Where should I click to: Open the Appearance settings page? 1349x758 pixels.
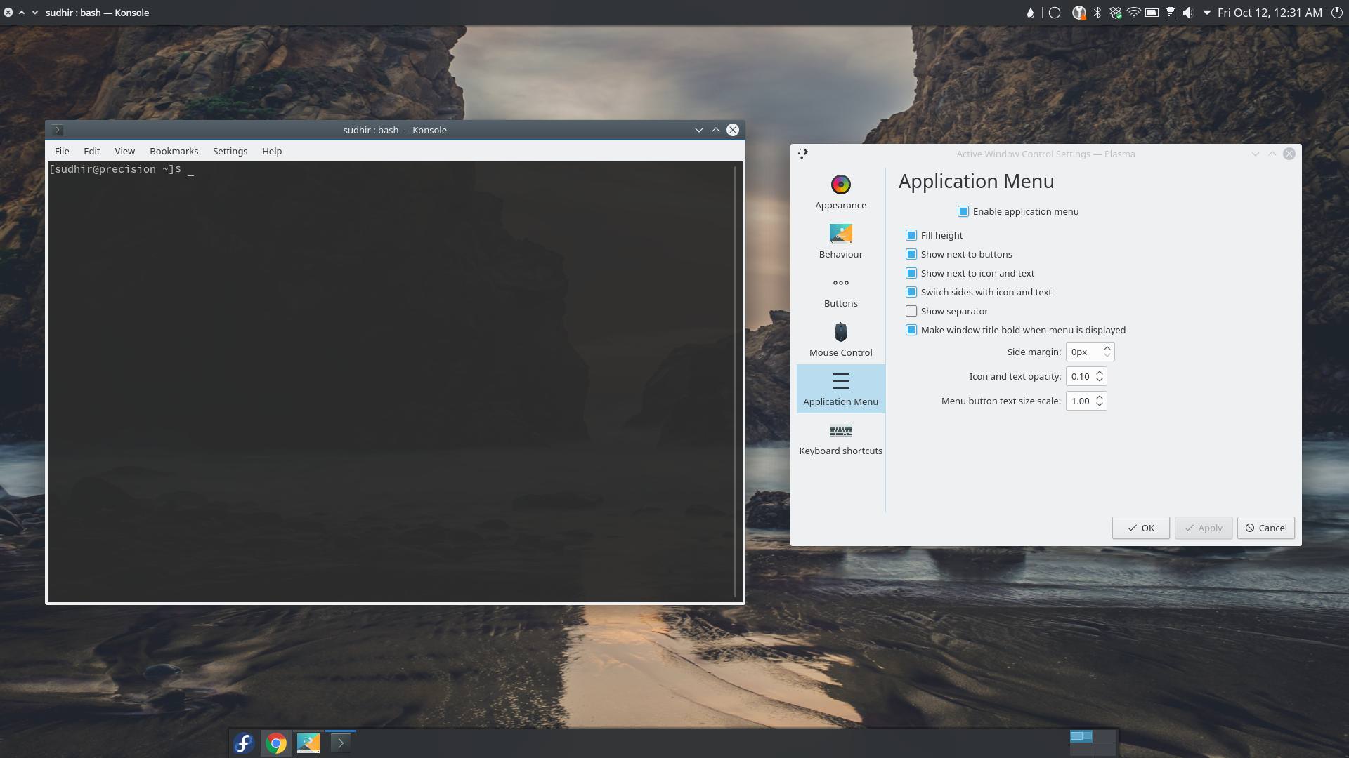tap(840, 189)
